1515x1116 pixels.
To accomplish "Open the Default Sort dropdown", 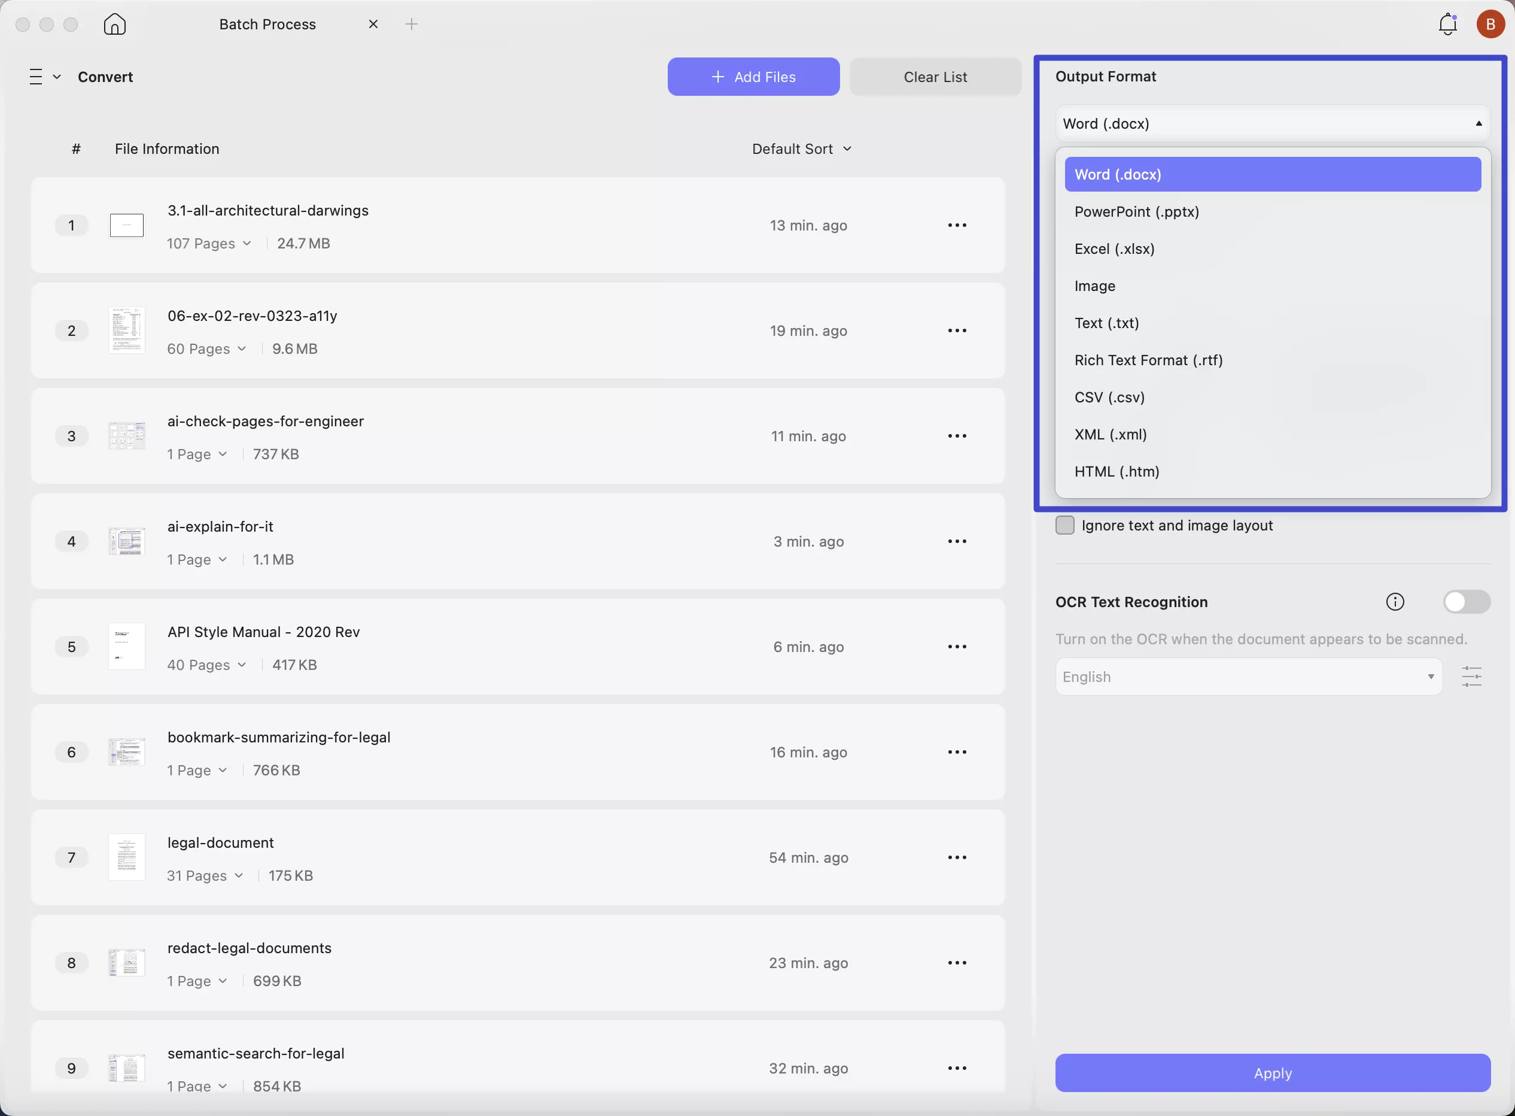I will tap(801, 148).
